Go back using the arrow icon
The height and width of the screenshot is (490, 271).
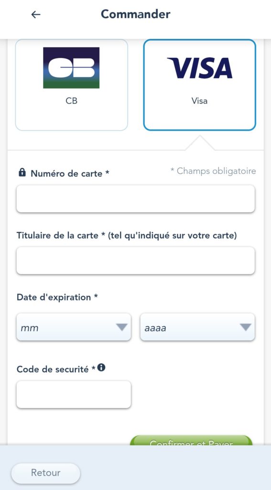point(36,14)
